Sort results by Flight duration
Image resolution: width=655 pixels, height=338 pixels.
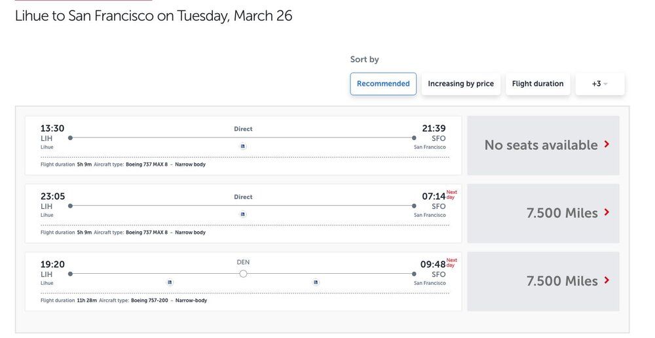(x=538, y=84)
